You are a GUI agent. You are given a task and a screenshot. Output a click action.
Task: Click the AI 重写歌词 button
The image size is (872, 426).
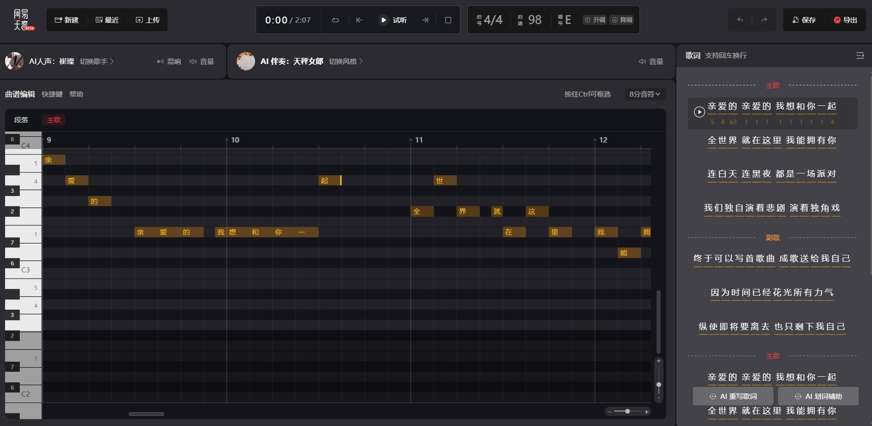coord(733,396)
